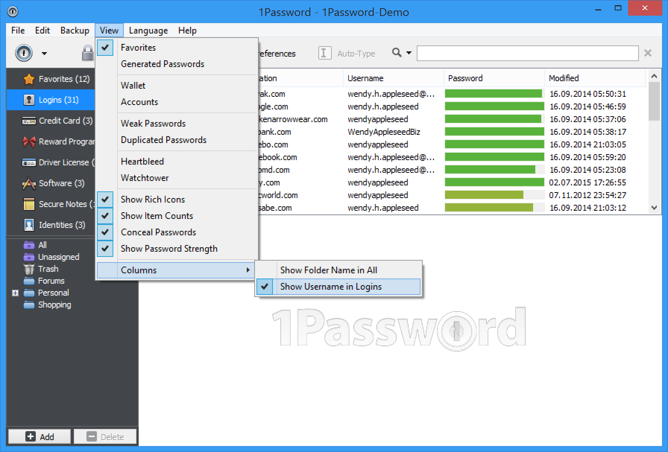The width and height of the screenshot is (668, 452).
Task: Sort by the Modified column header
Action: pyautogui.click(x=595, y=78)
